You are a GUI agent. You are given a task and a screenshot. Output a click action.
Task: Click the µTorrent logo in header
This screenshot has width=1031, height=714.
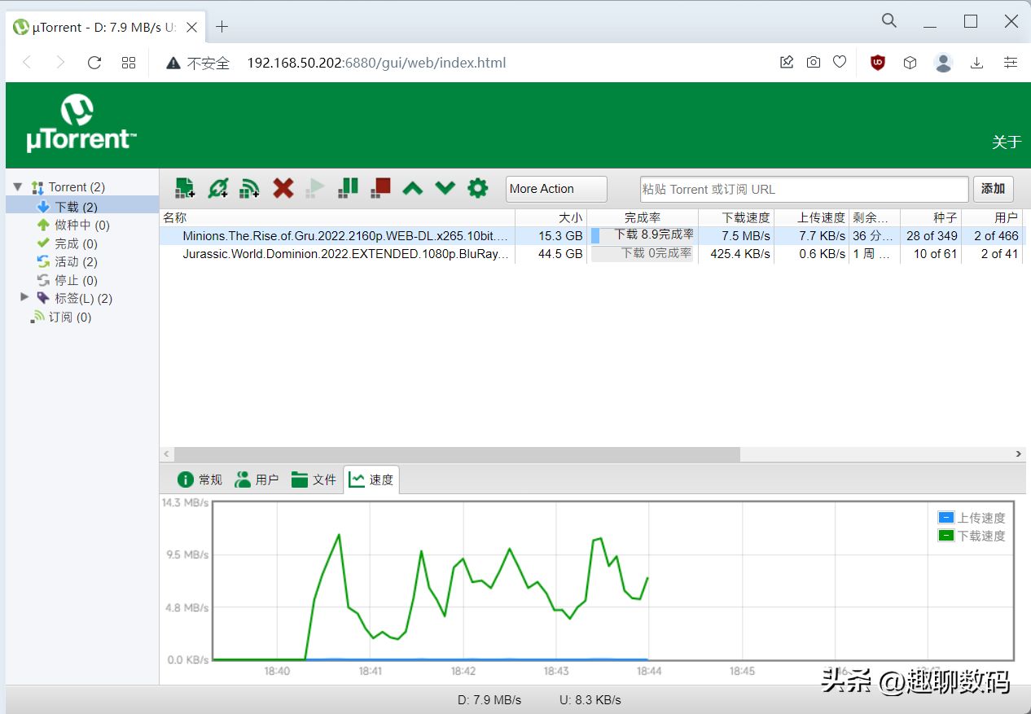(80, 123)
